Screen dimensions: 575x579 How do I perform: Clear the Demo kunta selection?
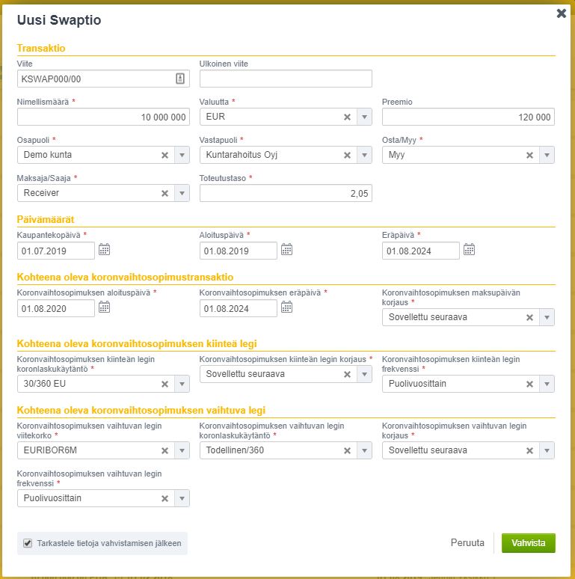tap(164, 155)
